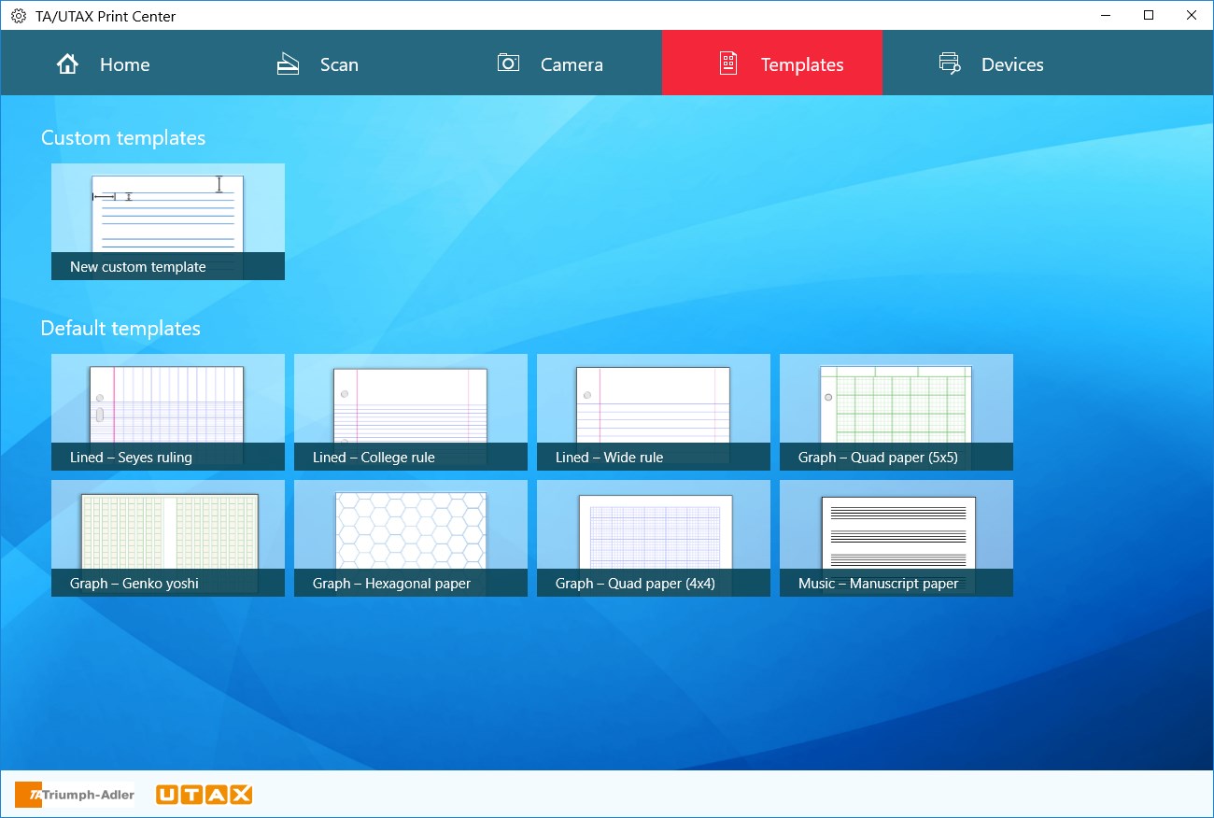
Task: Click the Devices printer icon
Action: click(x=950, y=63)
